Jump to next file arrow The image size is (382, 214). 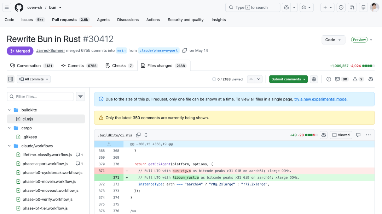click(x=259, y=79)
